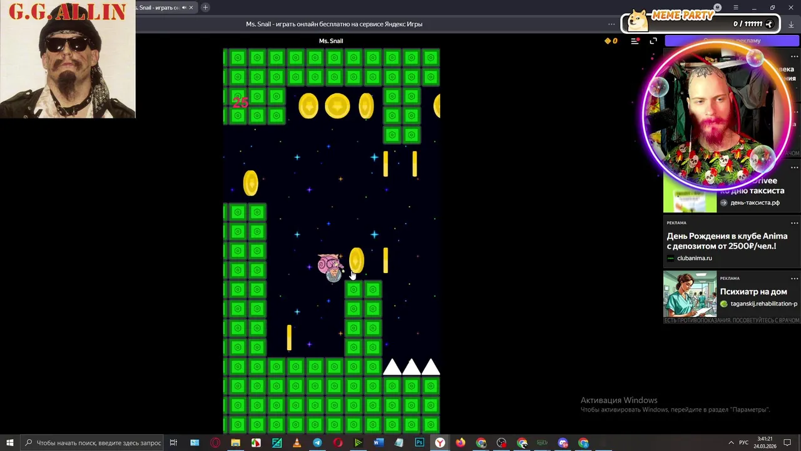Open Telegram from the taskbar
This screenshot has height=451, width=801.
point(317,443)
